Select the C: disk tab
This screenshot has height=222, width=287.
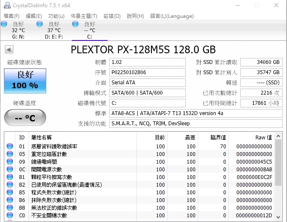tap(90, 30)
